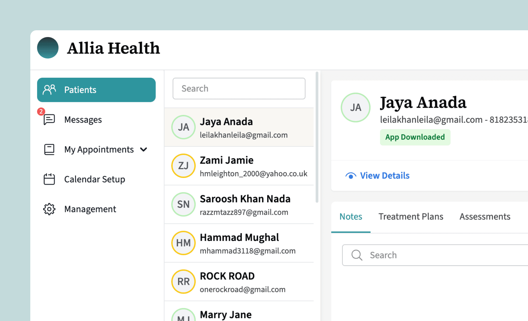The width and height of the screenshot is (528, 321).
Task: Select patient Marry Jane
Action: 239,311
